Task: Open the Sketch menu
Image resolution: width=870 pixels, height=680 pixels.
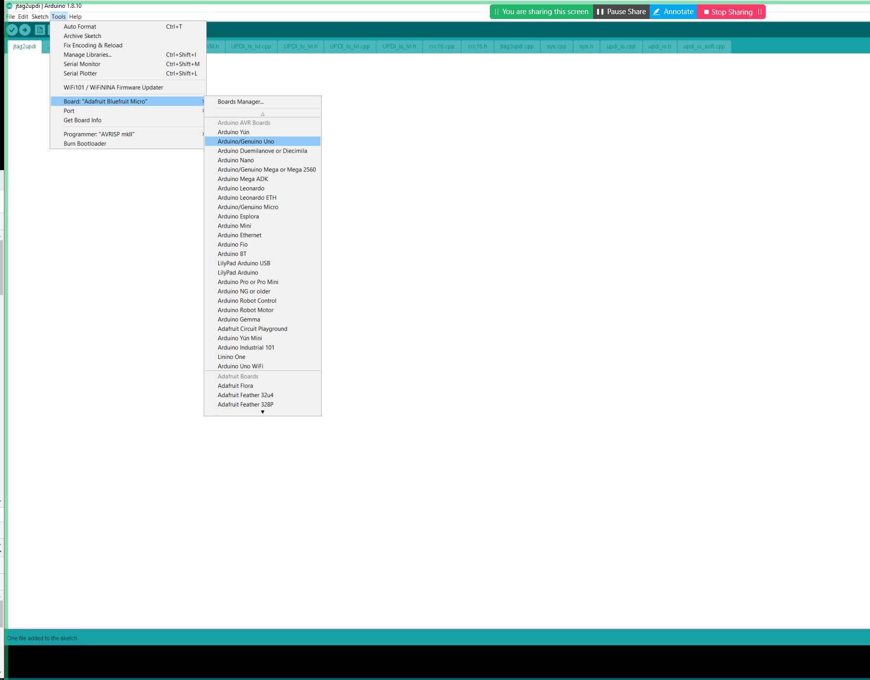Action: click(x=40, y=17)
